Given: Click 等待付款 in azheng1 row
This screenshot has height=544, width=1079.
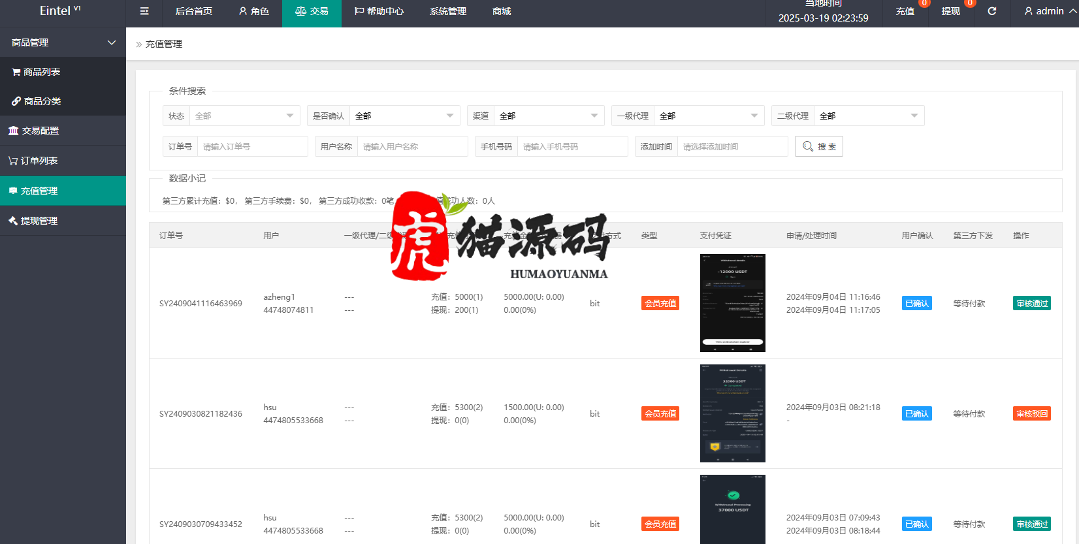Looking at the screenshot, I should click(969, 304).
